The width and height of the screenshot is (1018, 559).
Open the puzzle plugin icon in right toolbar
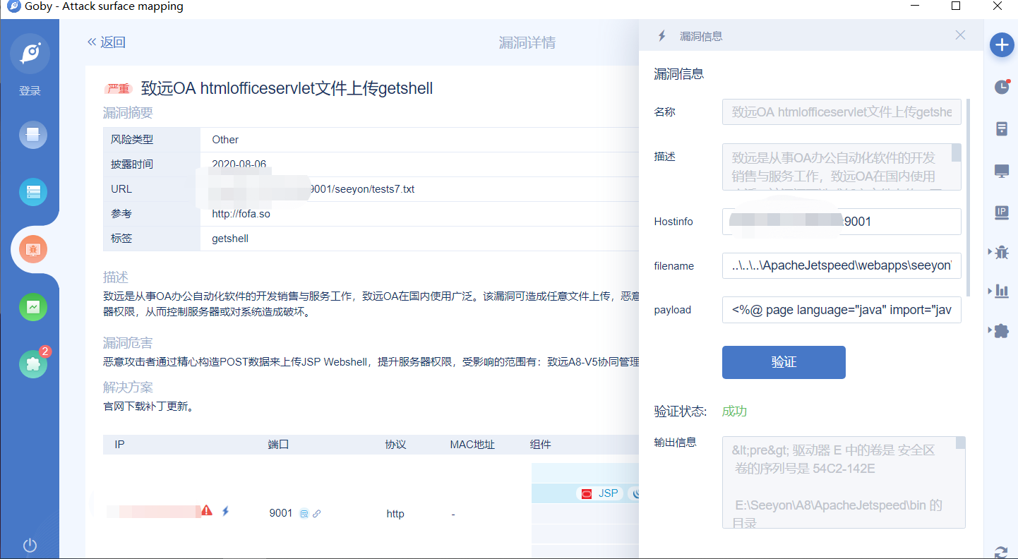(x=1001, y=330)
